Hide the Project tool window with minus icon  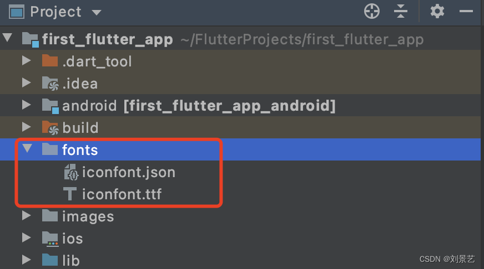coord(466,12)
